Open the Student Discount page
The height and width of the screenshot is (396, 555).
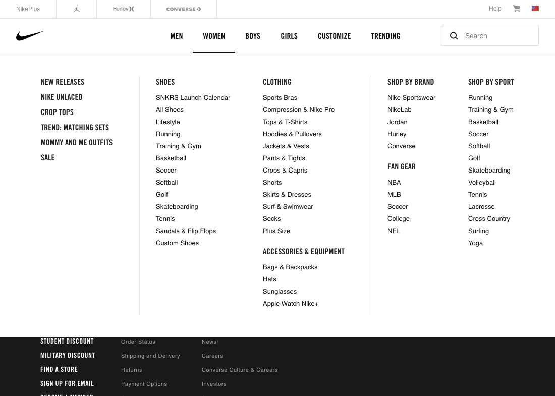tap(67, 341)
